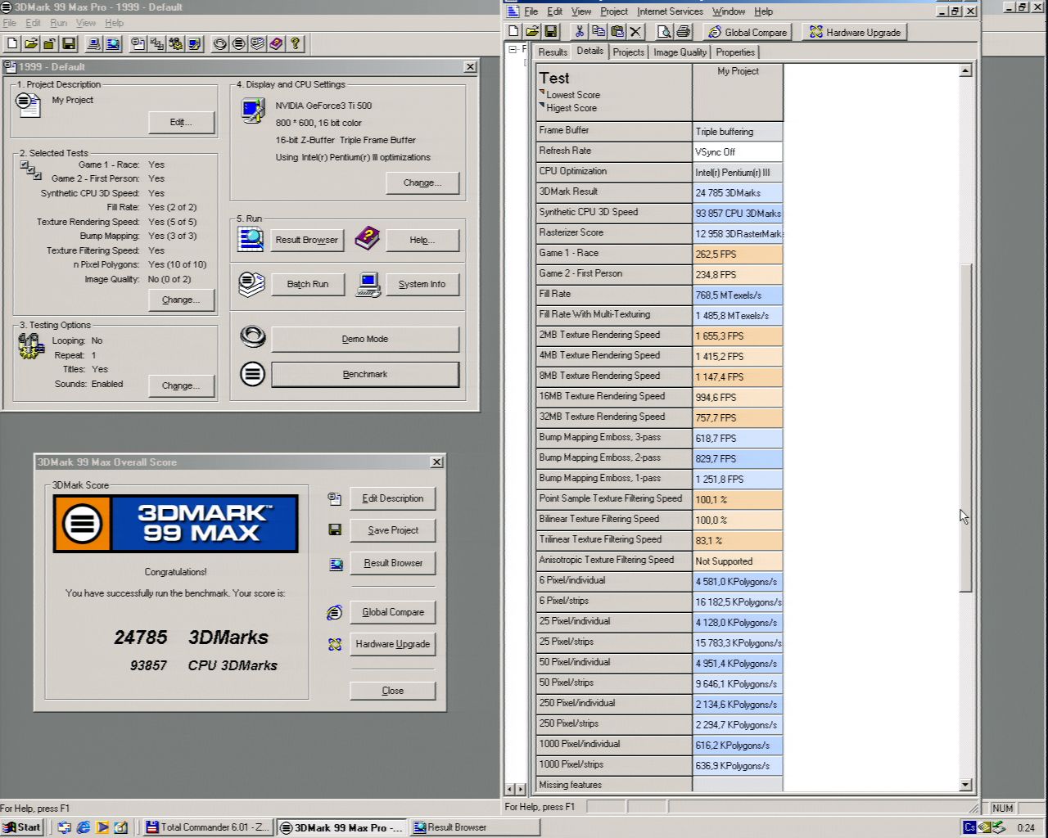Click Open folder icon in 3DMark toolbar

pos(31,43)
